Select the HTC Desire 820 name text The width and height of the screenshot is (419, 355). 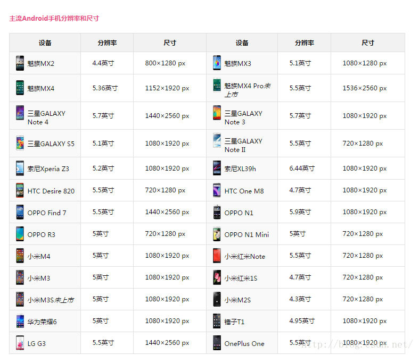point(51,191)
